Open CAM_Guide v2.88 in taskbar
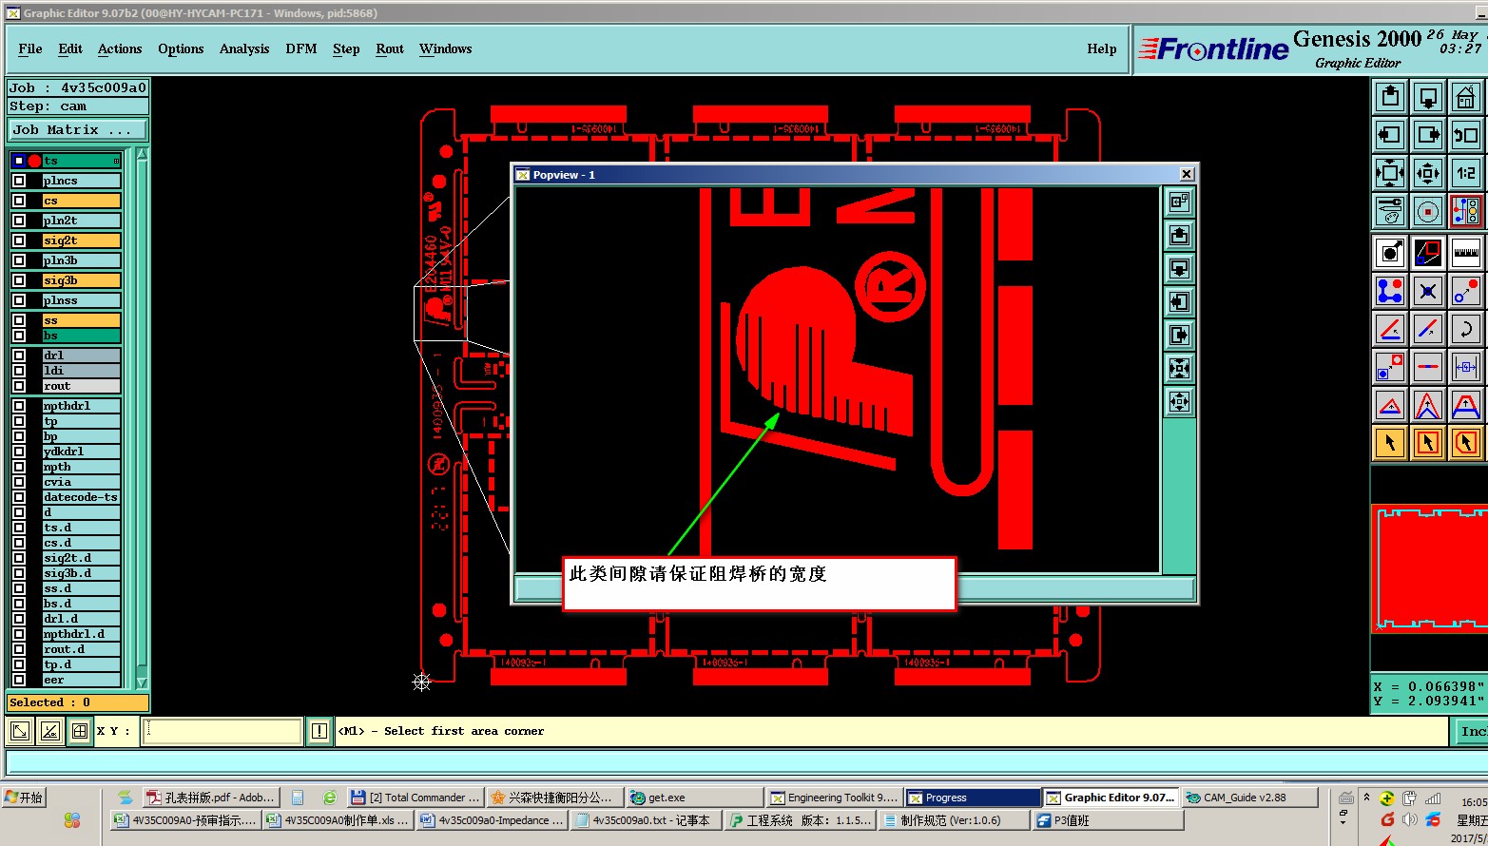 tap(1250, 798)
